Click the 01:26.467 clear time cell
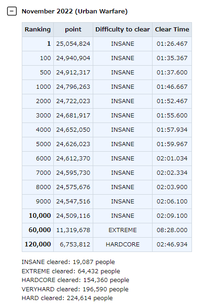The image size is (198, 307). tap(172, 44)
